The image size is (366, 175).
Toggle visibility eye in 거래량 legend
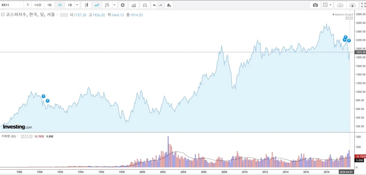(22, 136)
